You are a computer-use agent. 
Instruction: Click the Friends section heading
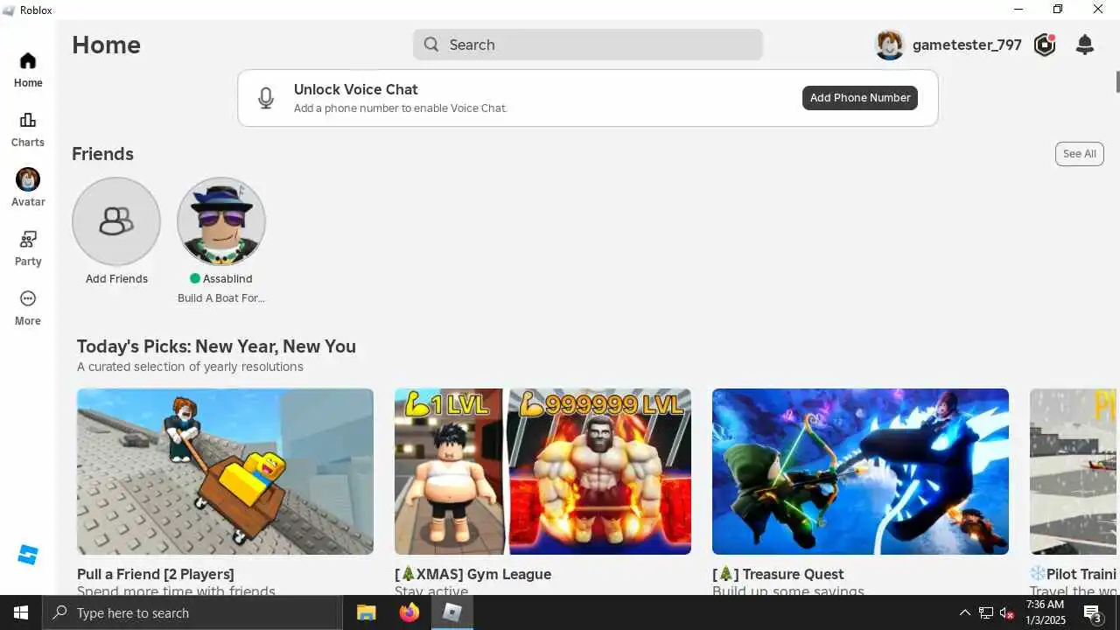[x=102, y=154]
